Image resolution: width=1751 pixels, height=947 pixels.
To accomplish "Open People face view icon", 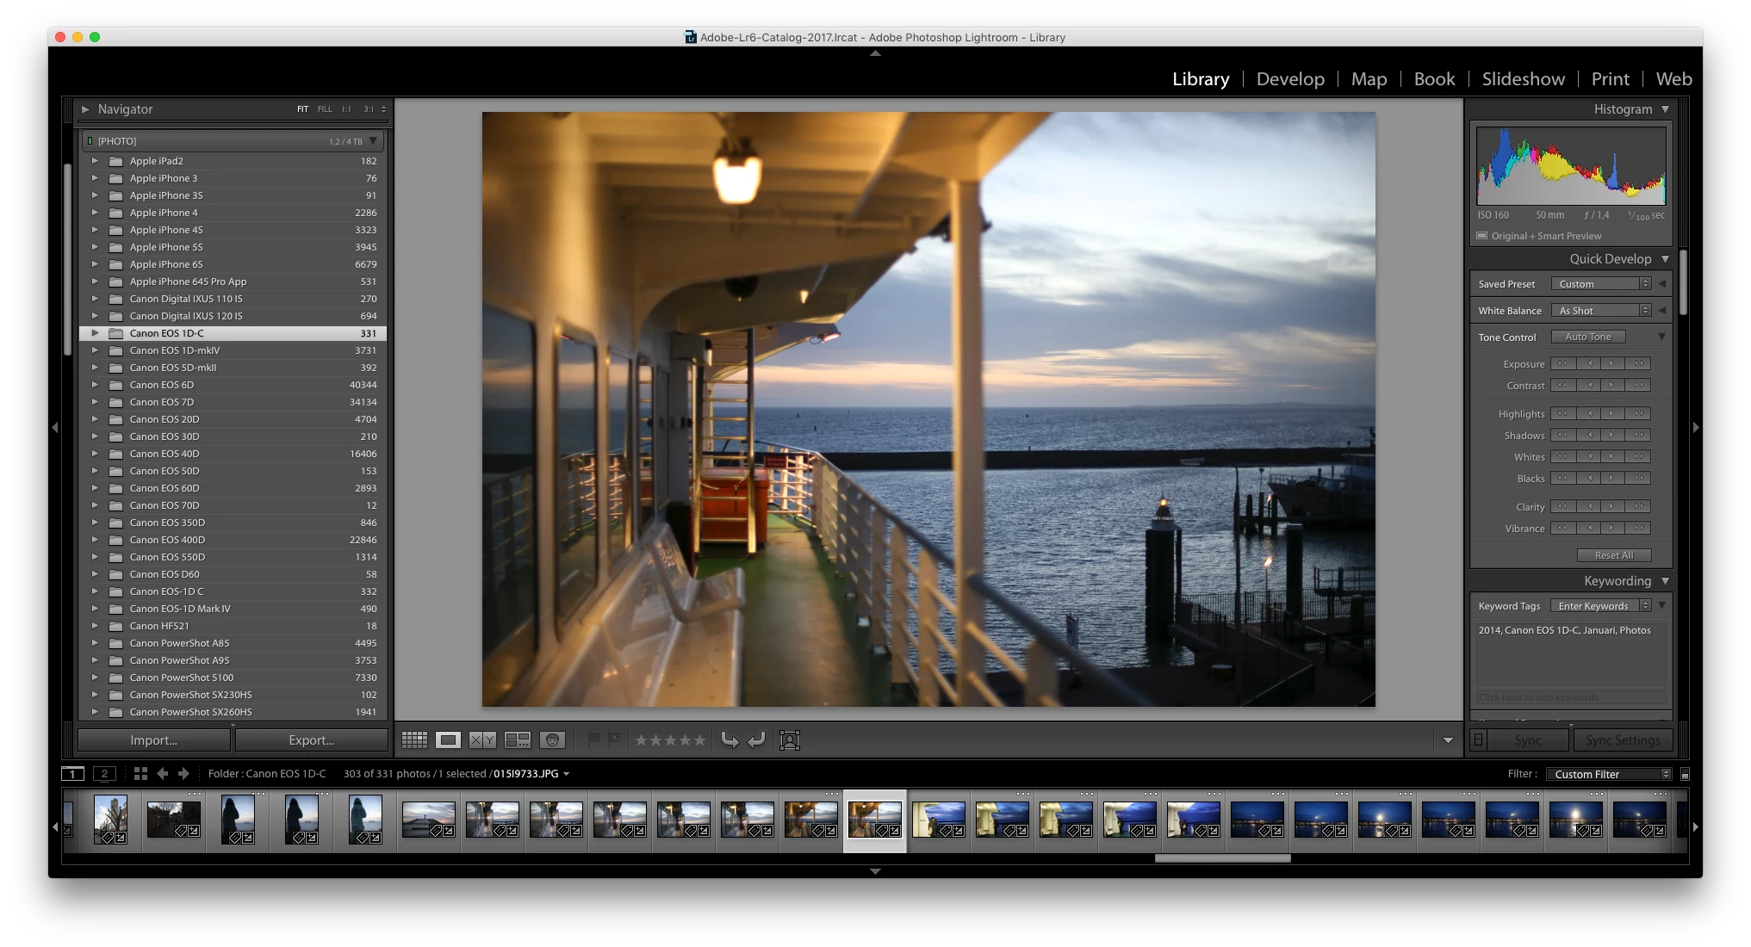I will [552, 740].
